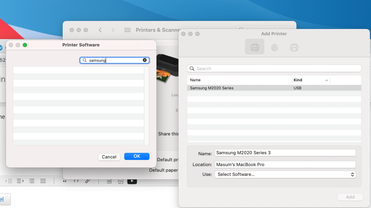Click the magnifier icon in Printer Software search
The width and height of the screenshot is (371, 208).
(x=85, y=60)
